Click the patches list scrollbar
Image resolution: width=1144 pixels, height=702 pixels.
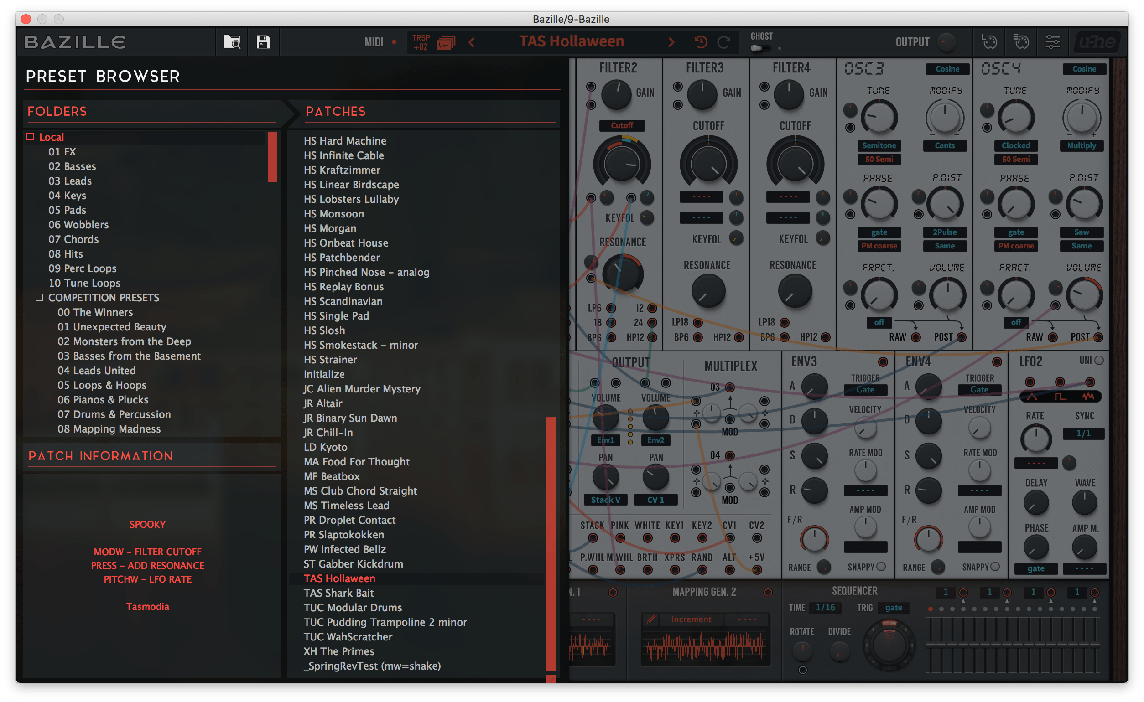551,543
